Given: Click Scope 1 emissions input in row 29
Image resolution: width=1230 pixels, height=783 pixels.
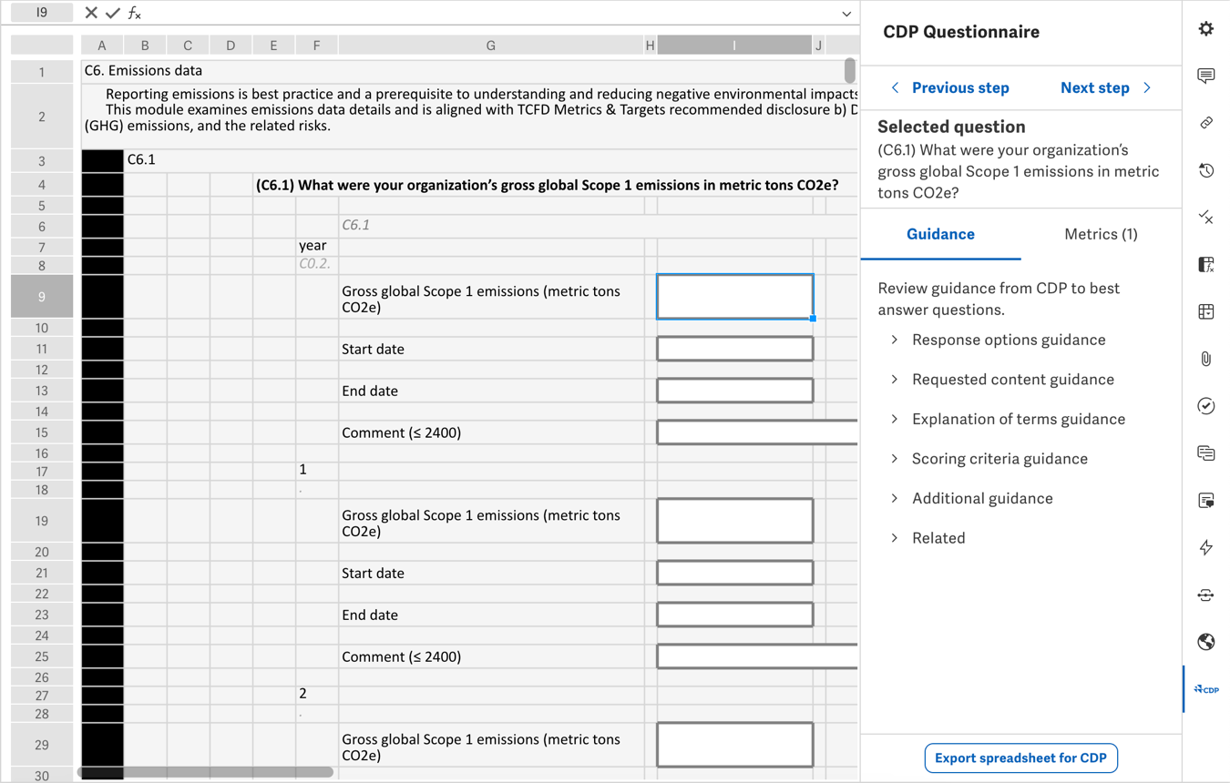Looking at the screenshot, I should [x=734, y=745].
